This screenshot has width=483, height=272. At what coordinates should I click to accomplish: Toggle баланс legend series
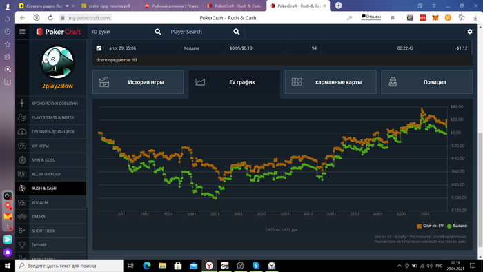pyautogui.click(x=457, y=226)
